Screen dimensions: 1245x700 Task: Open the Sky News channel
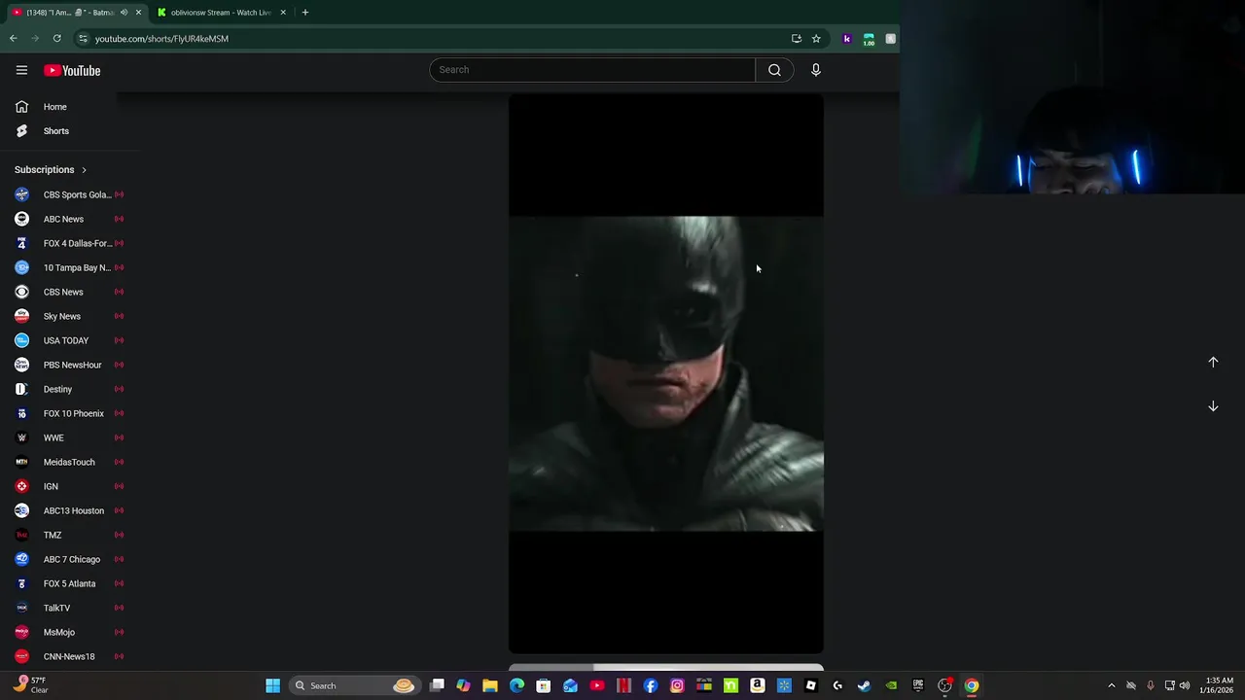[x=68, y=316]
